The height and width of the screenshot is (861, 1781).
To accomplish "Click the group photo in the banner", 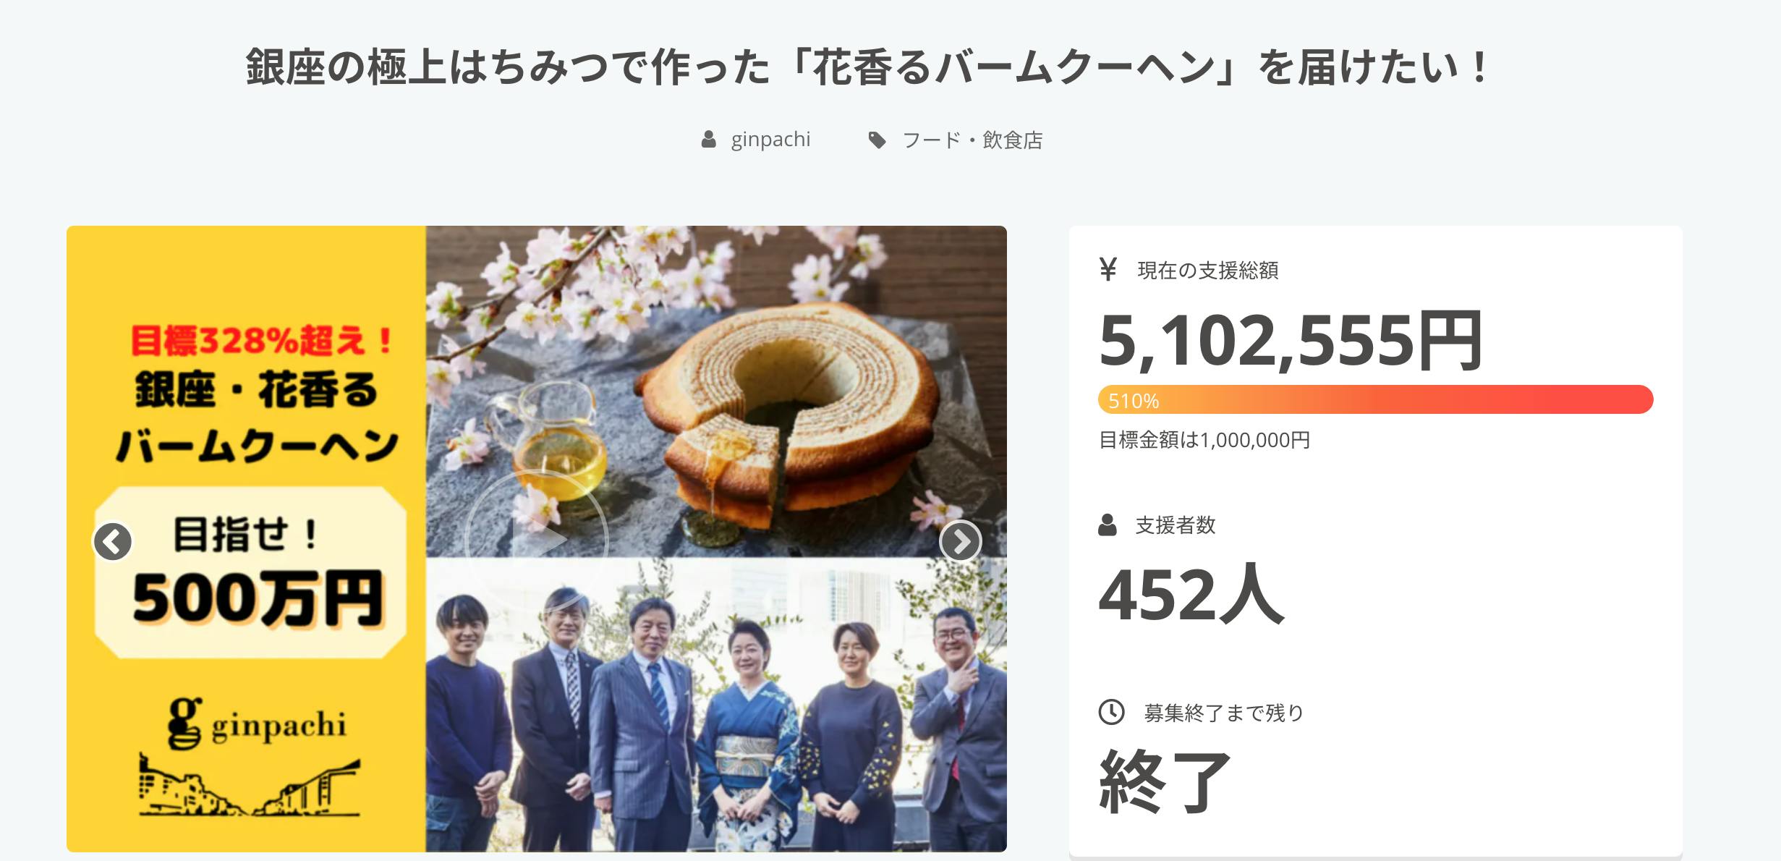I will 716,705.
